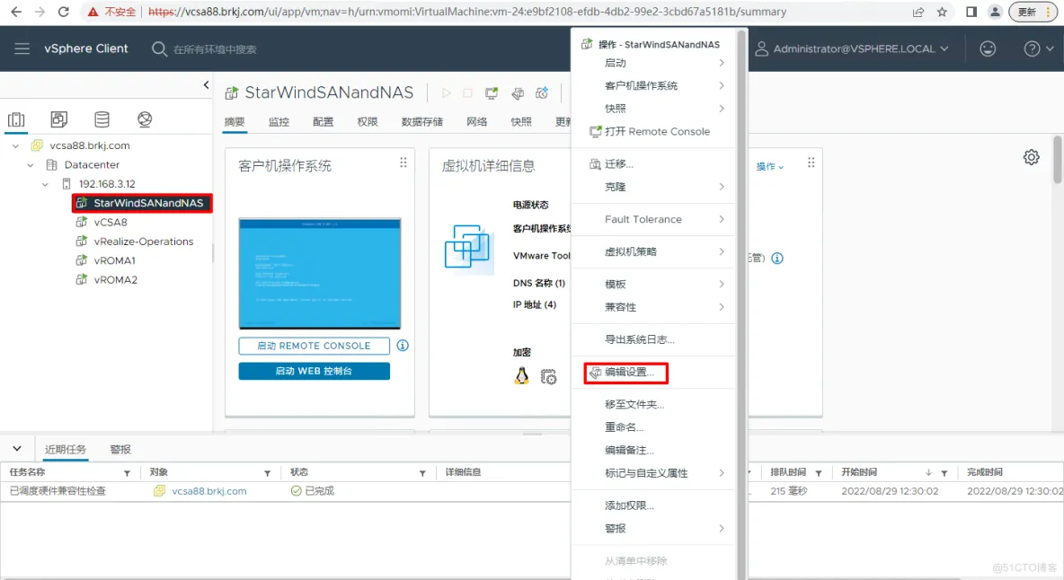Click browser Update button
Screen dimensions: 1064x580
point(1033,12)
